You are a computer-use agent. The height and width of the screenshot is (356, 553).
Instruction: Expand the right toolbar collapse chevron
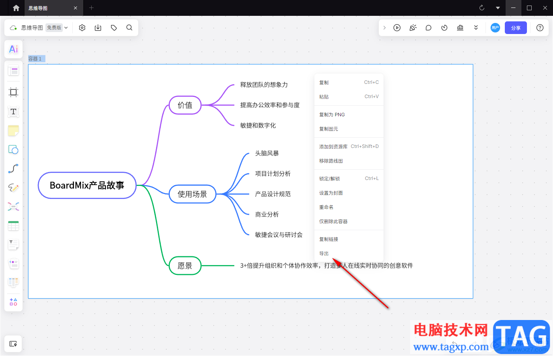pos(384,28)
